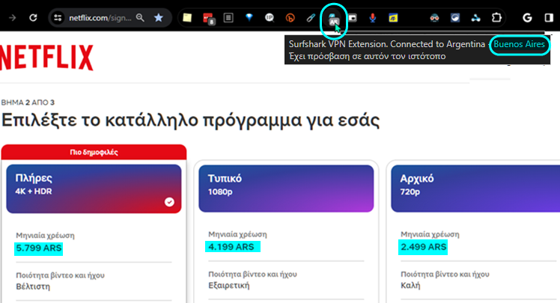
Task: Open the goggles face extension
Action: pos(434,17)
